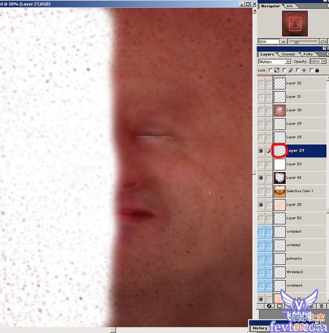Click the Layer 42 thumbnail
The image size is (329, 333).
click(279, 178)
